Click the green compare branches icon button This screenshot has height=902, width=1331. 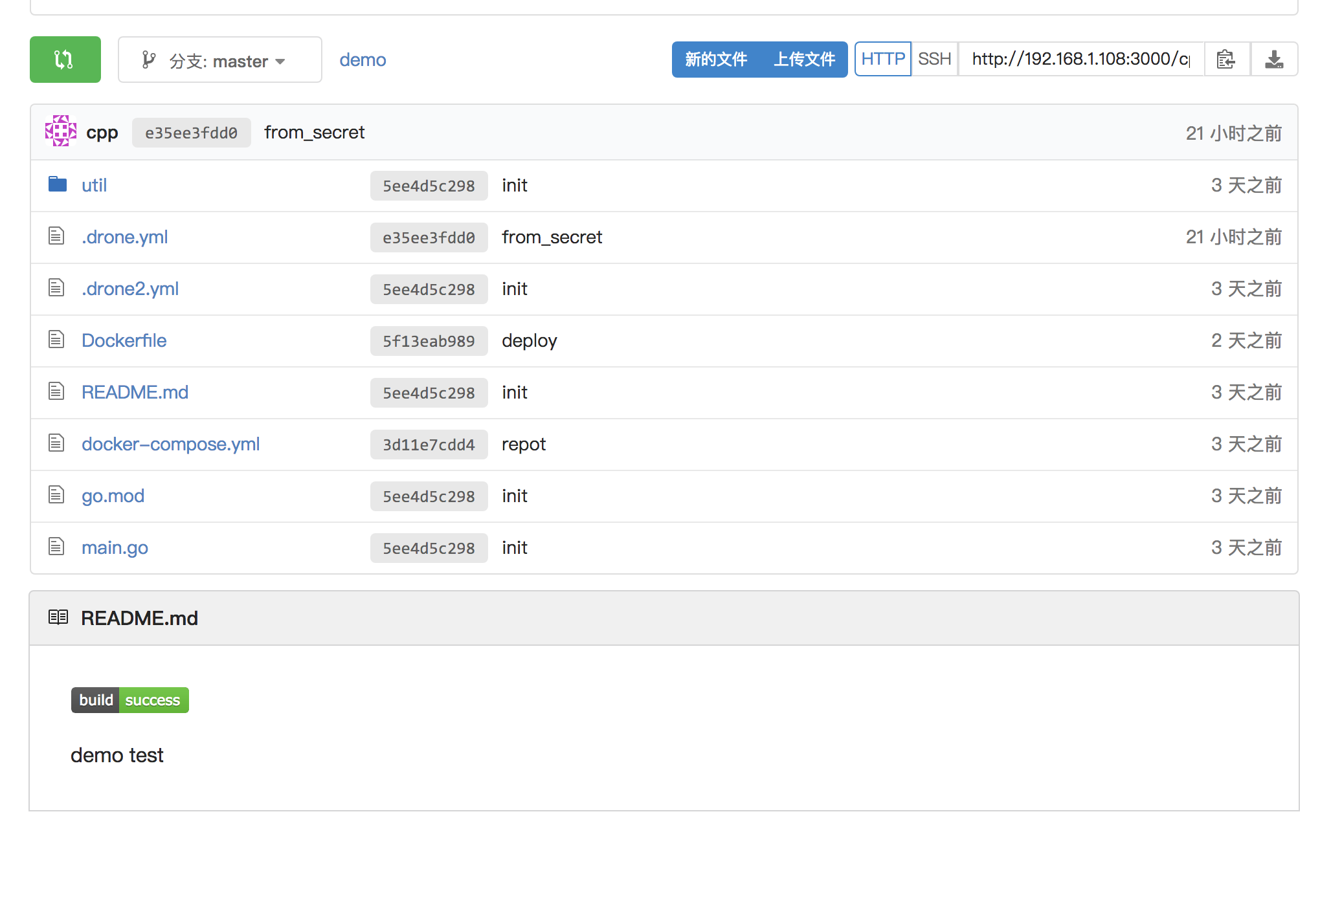tap(65, 60)
